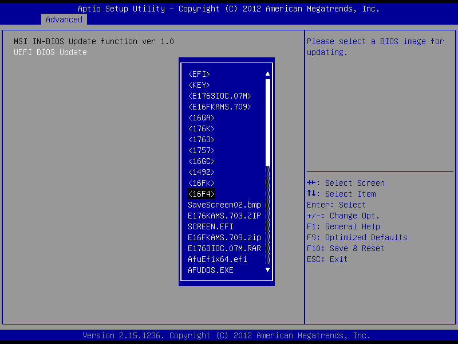This screenshot has width=458, height=344.
Task: Click the MSI IN-BIOS Update function title
Action: (x=94, y=41)
